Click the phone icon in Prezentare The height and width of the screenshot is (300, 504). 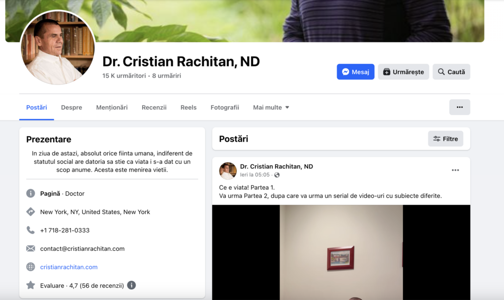tap(31, 230)
